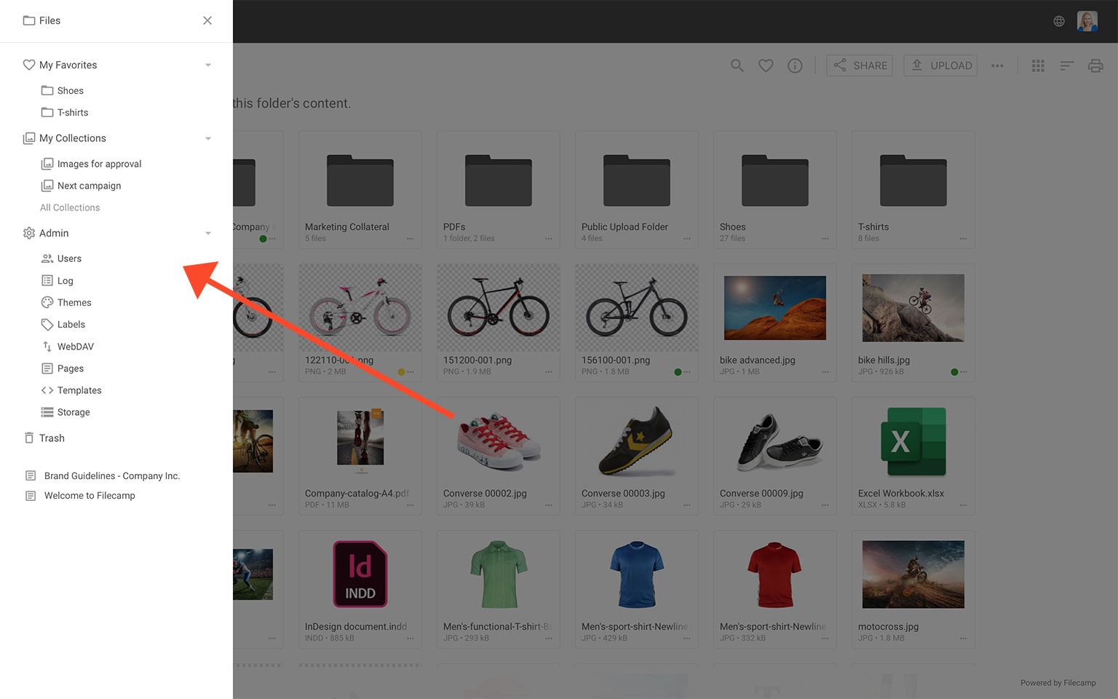Open options menu for PDFs folder
Screen dimensions: 1118x699
pos(548,239)
